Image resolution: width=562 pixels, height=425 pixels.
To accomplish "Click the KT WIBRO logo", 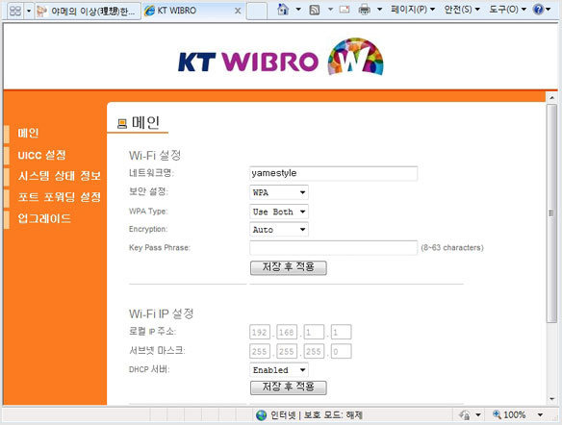I will [281, 58].
